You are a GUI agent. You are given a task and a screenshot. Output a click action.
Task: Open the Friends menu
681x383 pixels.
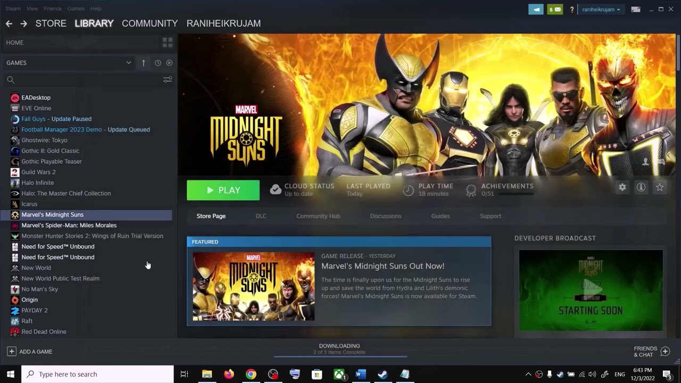53,9
